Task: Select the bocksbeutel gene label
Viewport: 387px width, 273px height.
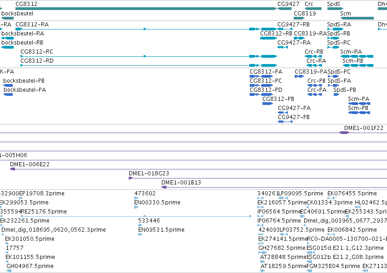Action: 17,14
